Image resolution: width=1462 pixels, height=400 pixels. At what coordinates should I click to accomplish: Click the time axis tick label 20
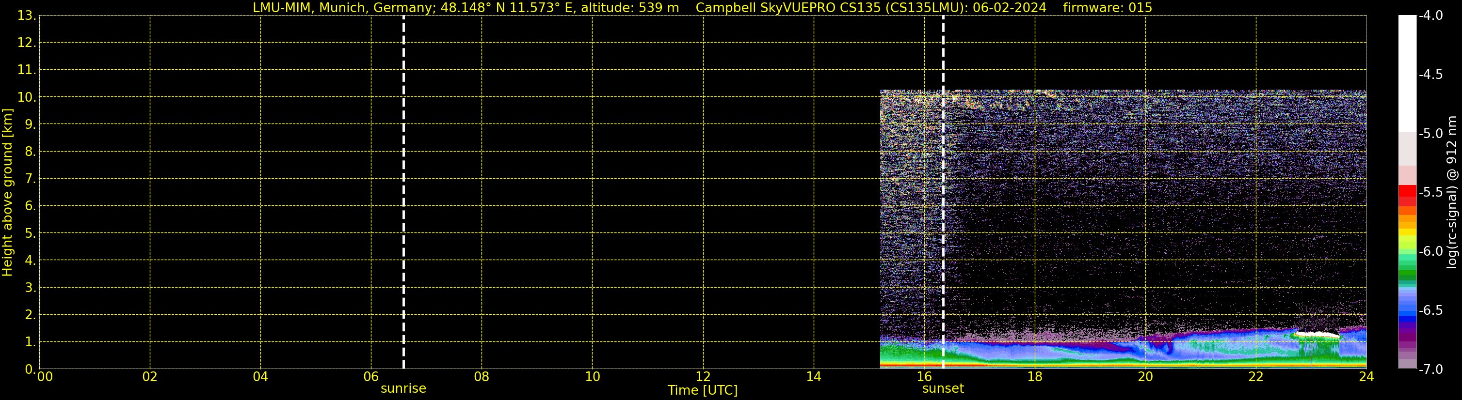[1145, 377]
